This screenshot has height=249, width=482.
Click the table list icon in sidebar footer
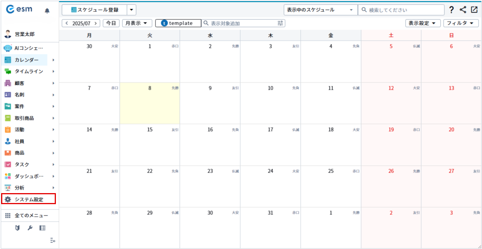point(43,228)
